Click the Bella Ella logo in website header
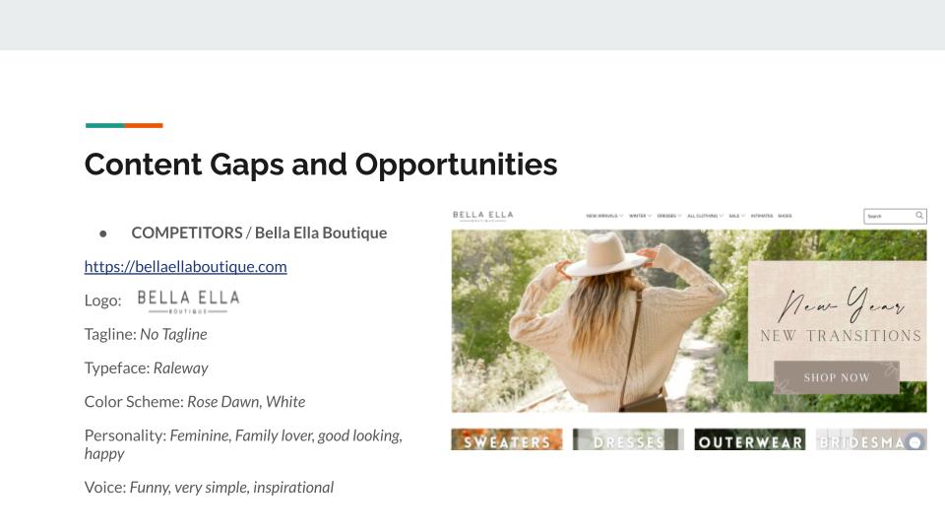This screenshot has height=532, width=945. (x=482, y=216)
